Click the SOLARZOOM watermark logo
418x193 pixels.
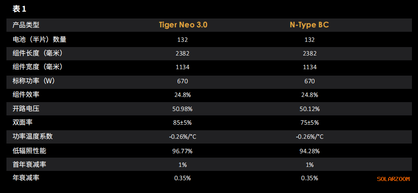tap(393, 179)
